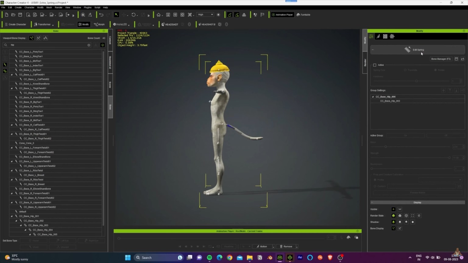This screenshot has width=468, height=263.
Task: Click the Animation Player button
Action: point(282,15)
